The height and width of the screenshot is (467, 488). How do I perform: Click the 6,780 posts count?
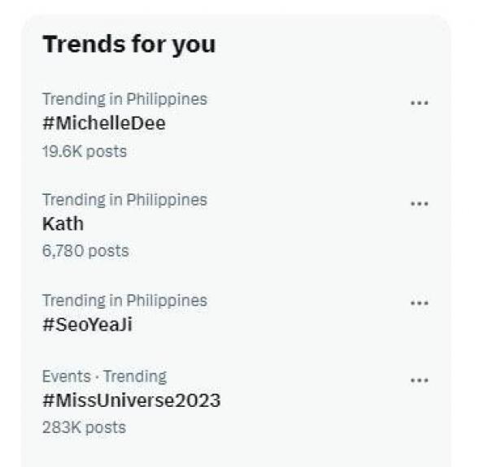pos(85,251)
